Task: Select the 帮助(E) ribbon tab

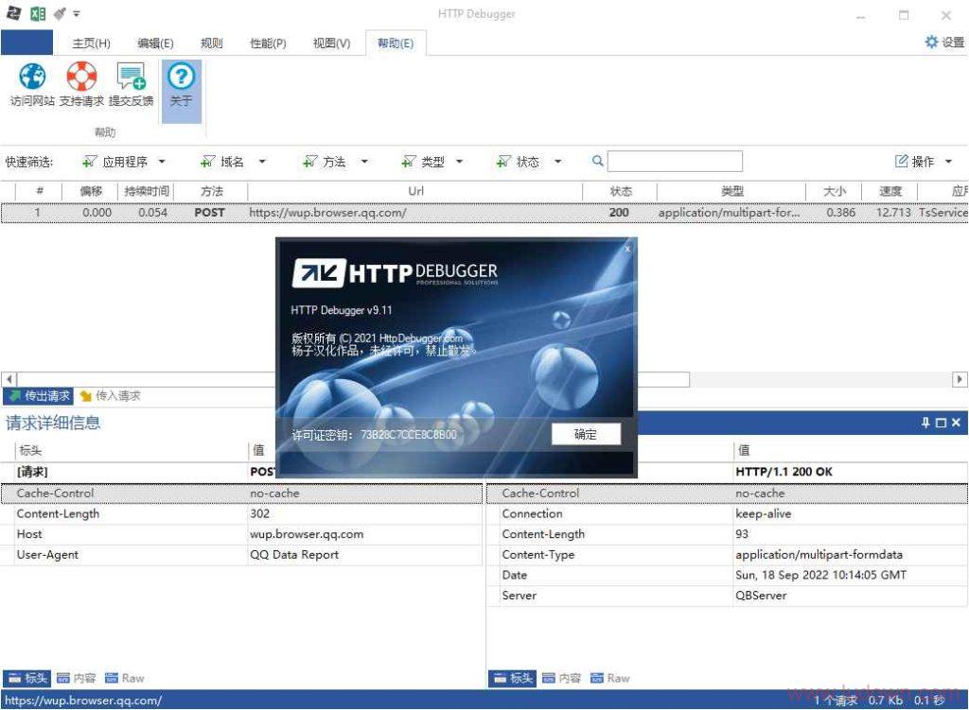Action: pos(396,43)
